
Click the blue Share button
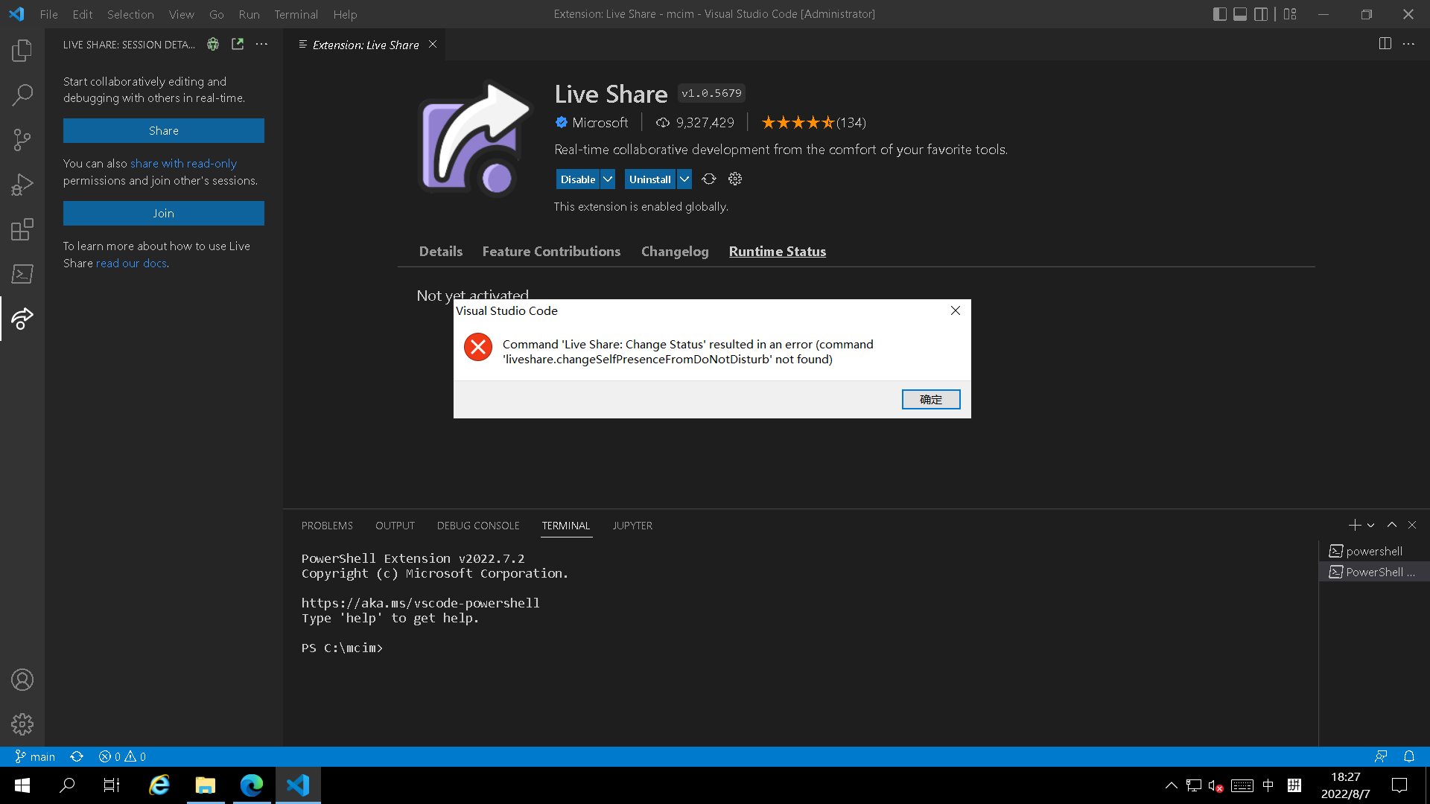pyautogui.click(x=163, y=131)
